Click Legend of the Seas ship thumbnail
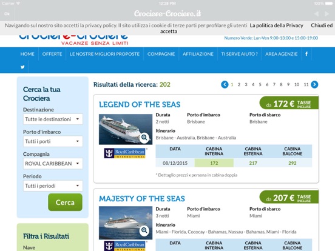This screenshot has width=335, height=251. click(x=126, y=129)
